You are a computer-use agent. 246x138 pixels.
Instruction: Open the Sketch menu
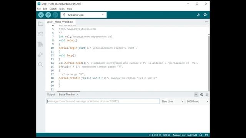pyautogui.click(x=53, y=9)
